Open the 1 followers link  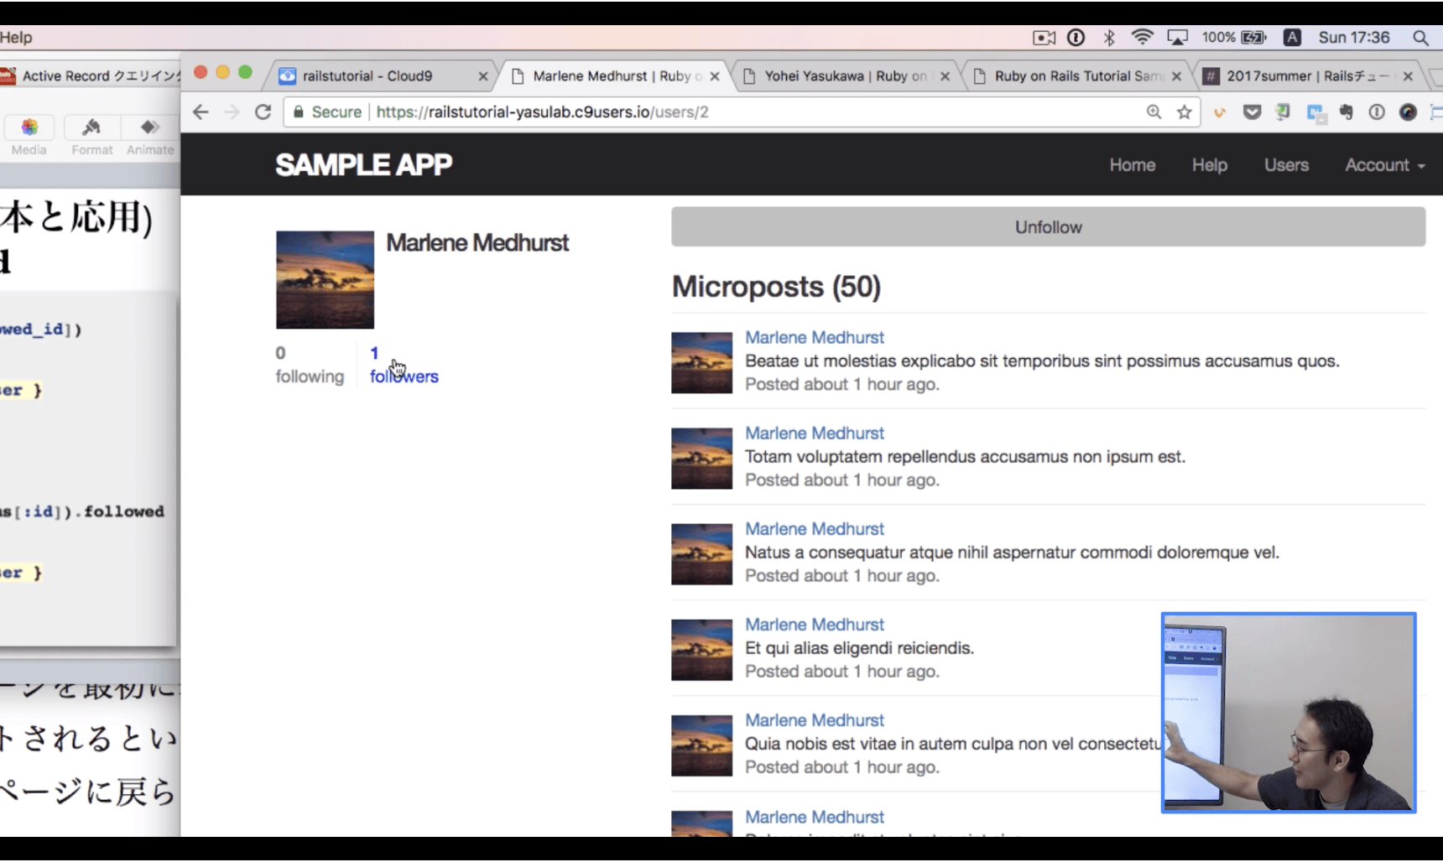(404, 365)
